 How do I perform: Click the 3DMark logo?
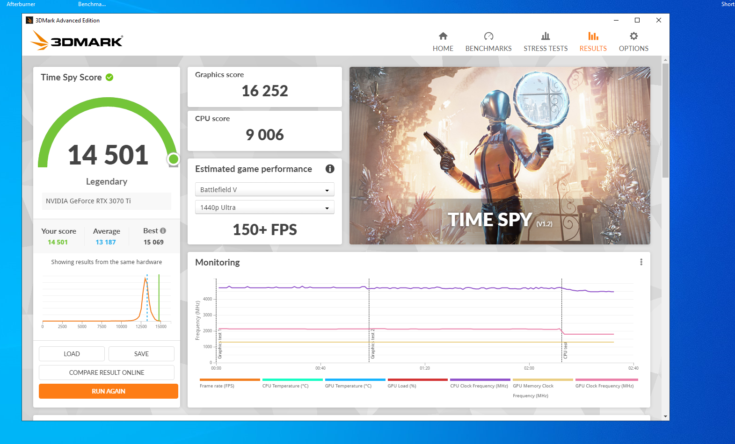click(x=77, y=41)
